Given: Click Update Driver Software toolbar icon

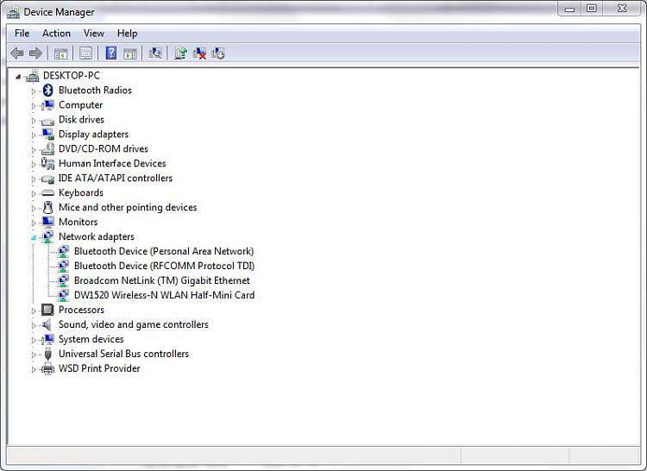Looking at the screenshot, I should coord(180,53).
